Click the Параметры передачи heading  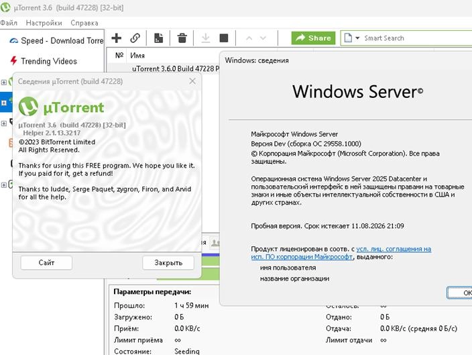pyautogui.click(x=152, y=292)
